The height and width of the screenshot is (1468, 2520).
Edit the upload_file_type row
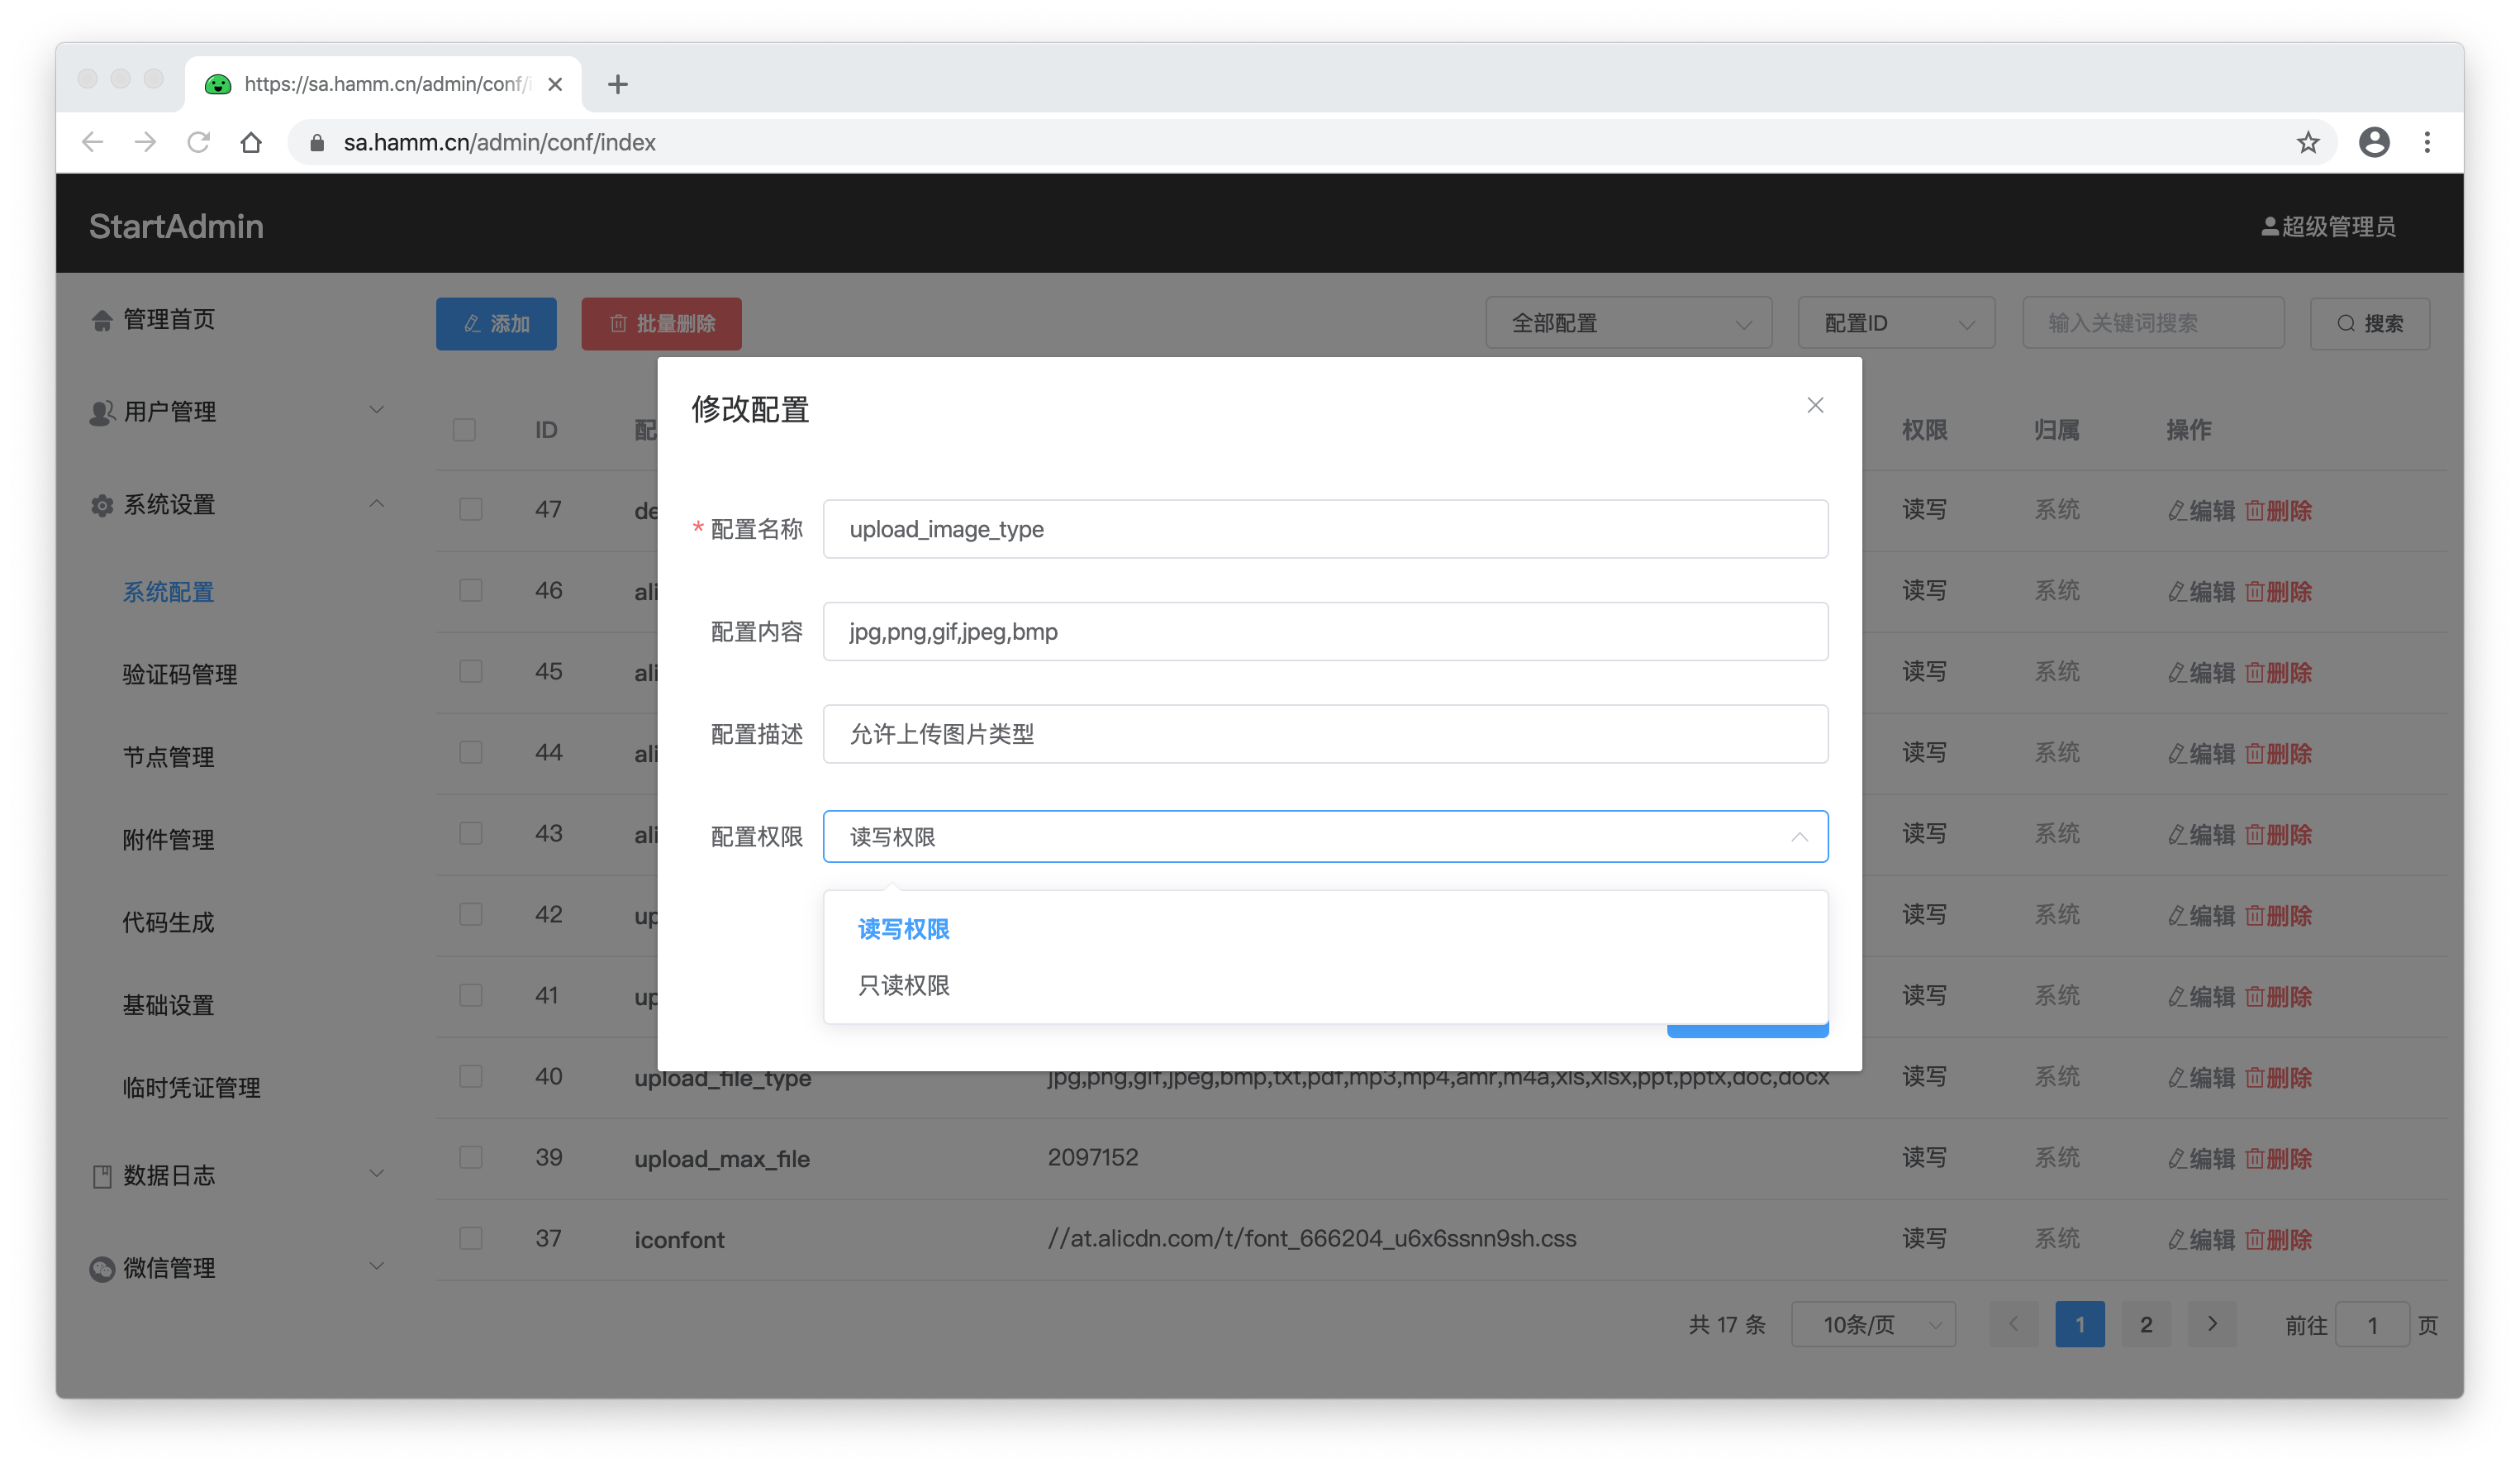2201,1078
